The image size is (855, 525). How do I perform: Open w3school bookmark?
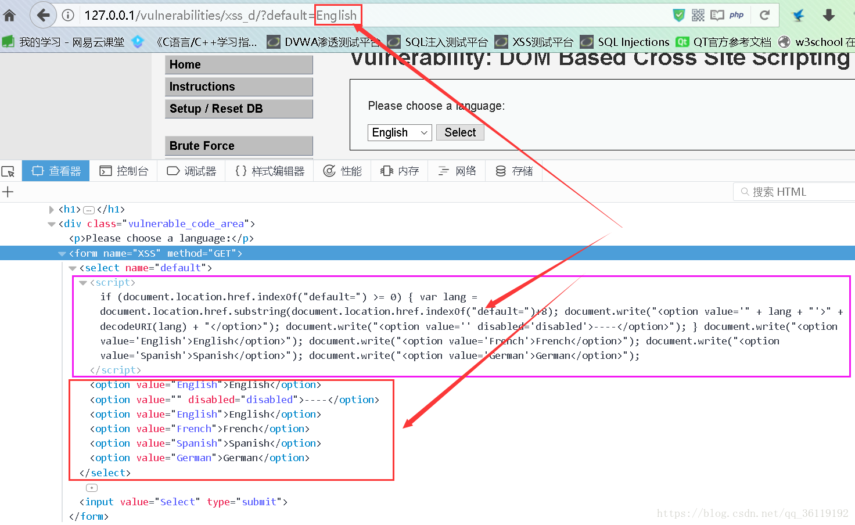pyautogui.click(x=817, y=42)
